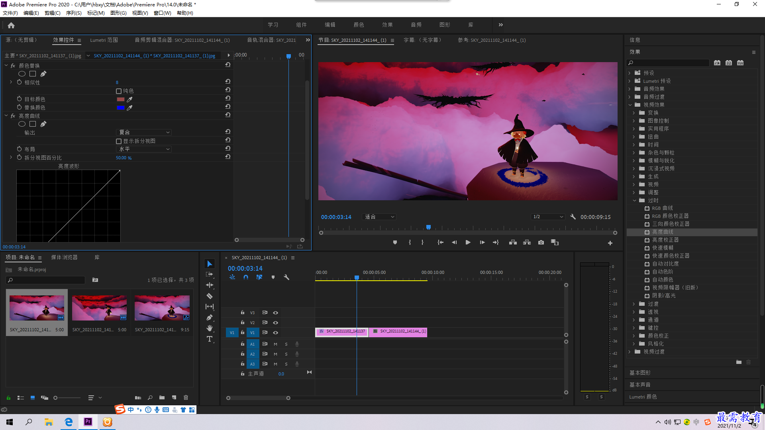This screenshot has width=765, height=430.
Task: Click the play button in Program monitor
Action: point(468,242)
